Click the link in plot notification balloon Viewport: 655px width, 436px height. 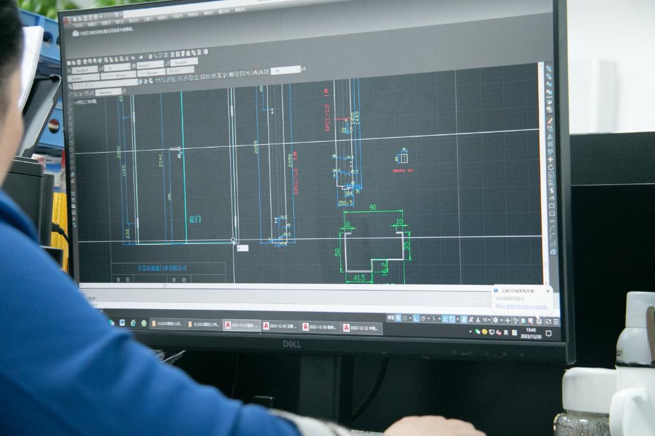pos(521,307)
